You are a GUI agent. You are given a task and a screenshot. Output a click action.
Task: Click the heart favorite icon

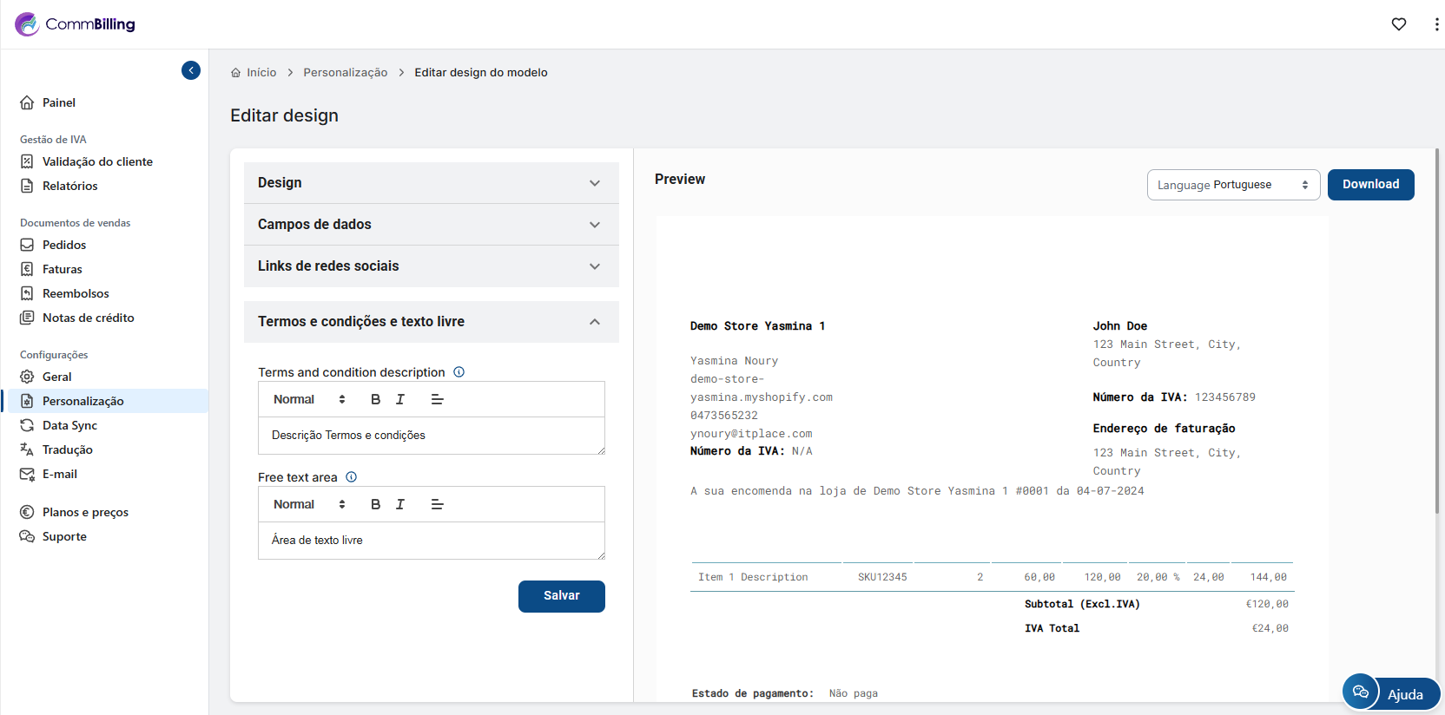point(1398,24)
